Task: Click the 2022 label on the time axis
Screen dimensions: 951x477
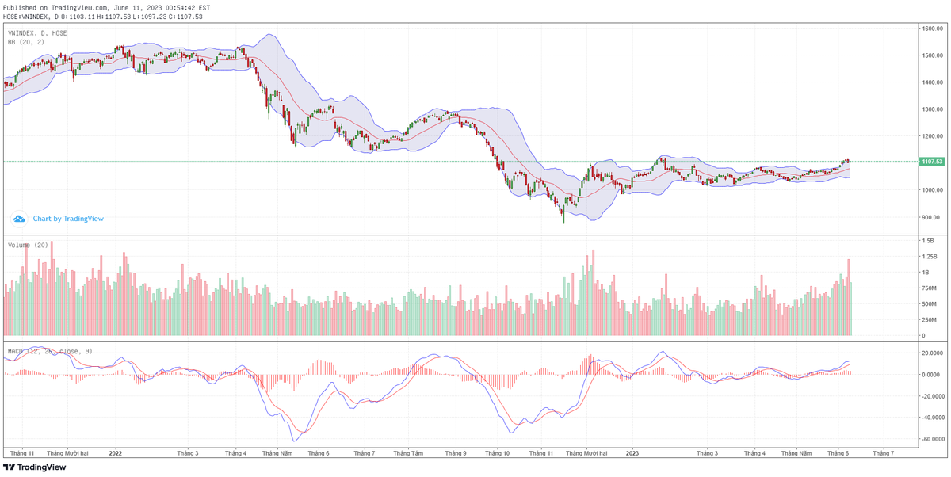Action: [116, 454]
